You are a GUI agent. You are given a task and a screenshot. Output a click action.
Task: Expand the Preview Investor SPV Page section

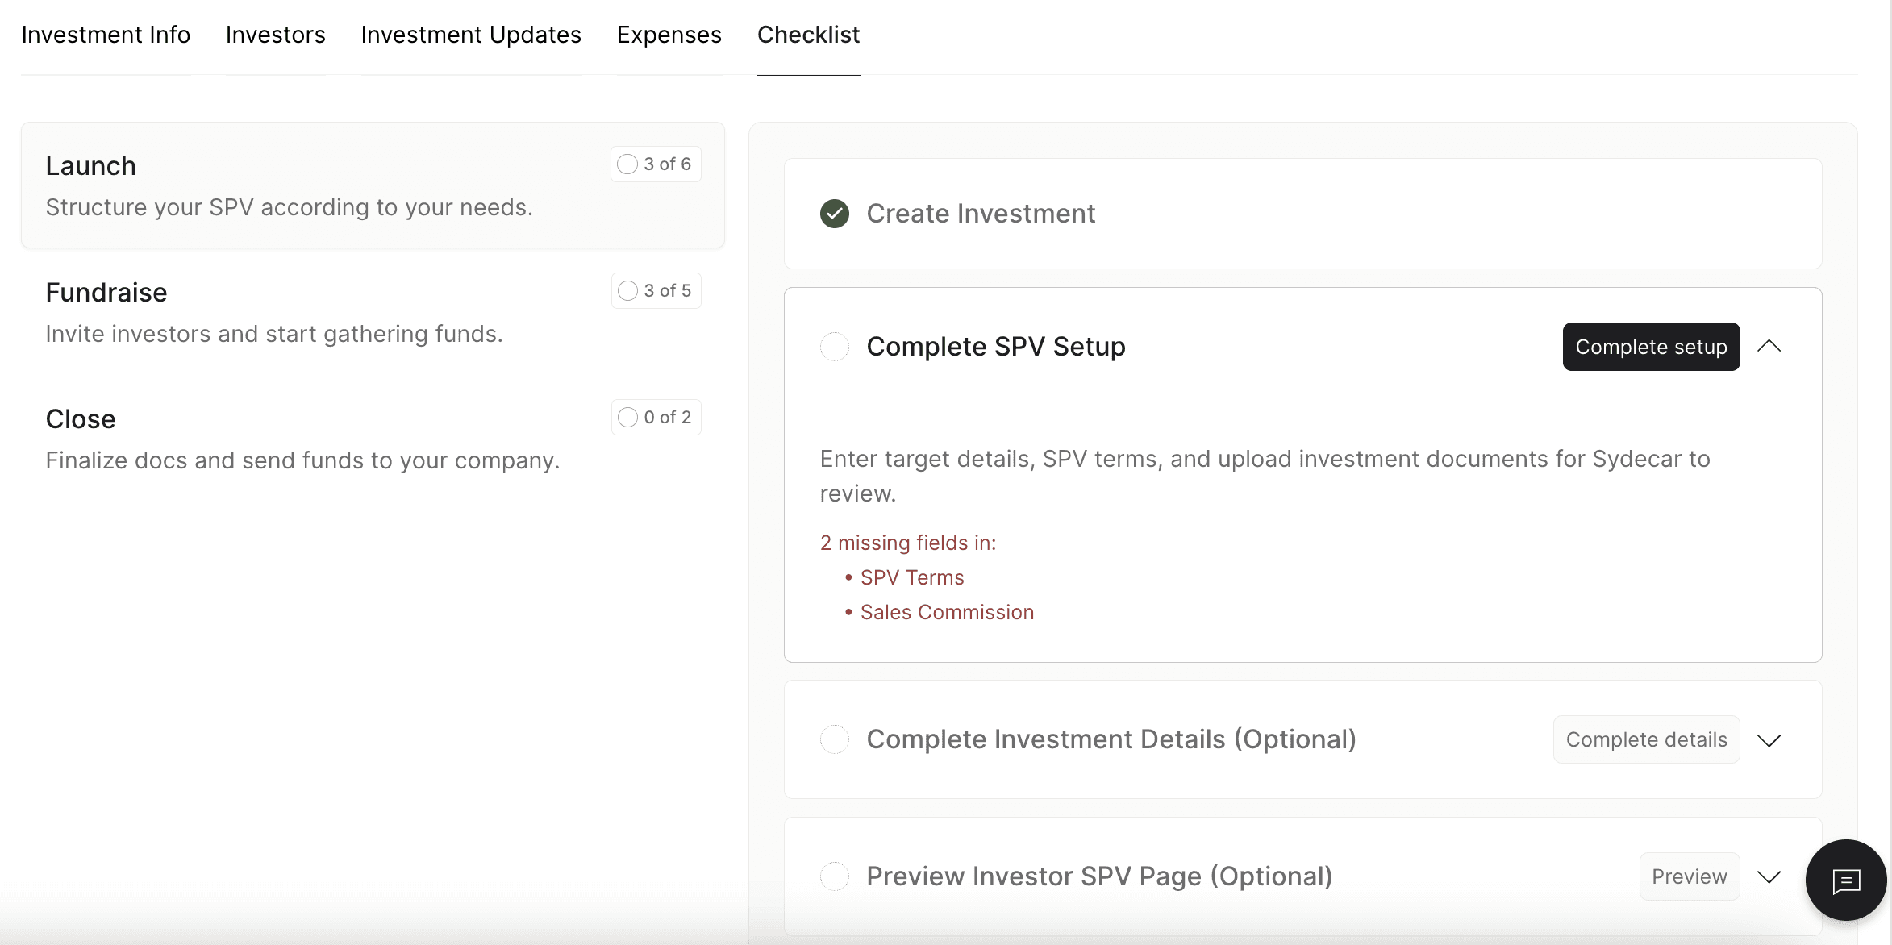[x=1769, y=877]
